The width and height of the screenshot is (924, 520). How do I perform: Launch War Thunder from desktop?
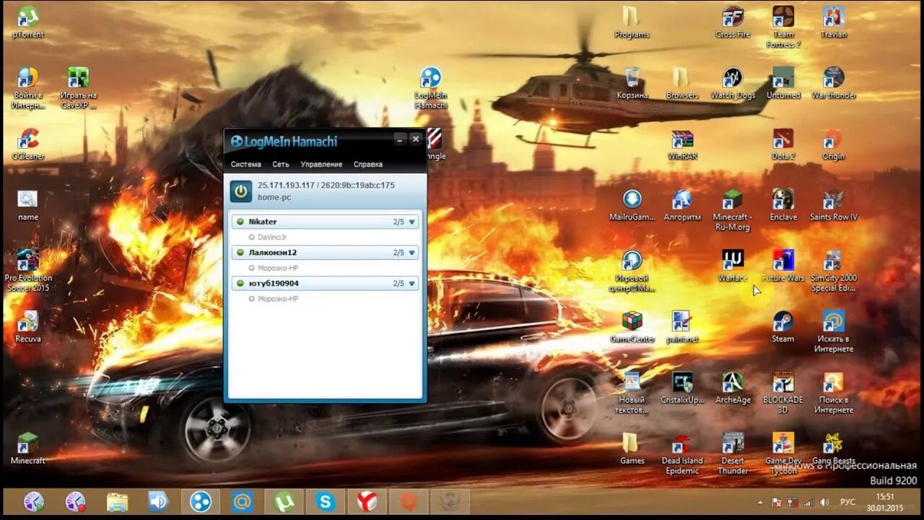[x=833, y=82]
